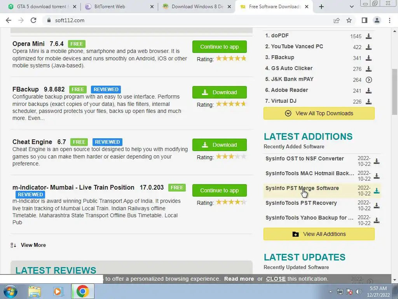Expand the View More listing
Image resolution: width=398 pixels, height=299 pixels.
tap(33, 245)
